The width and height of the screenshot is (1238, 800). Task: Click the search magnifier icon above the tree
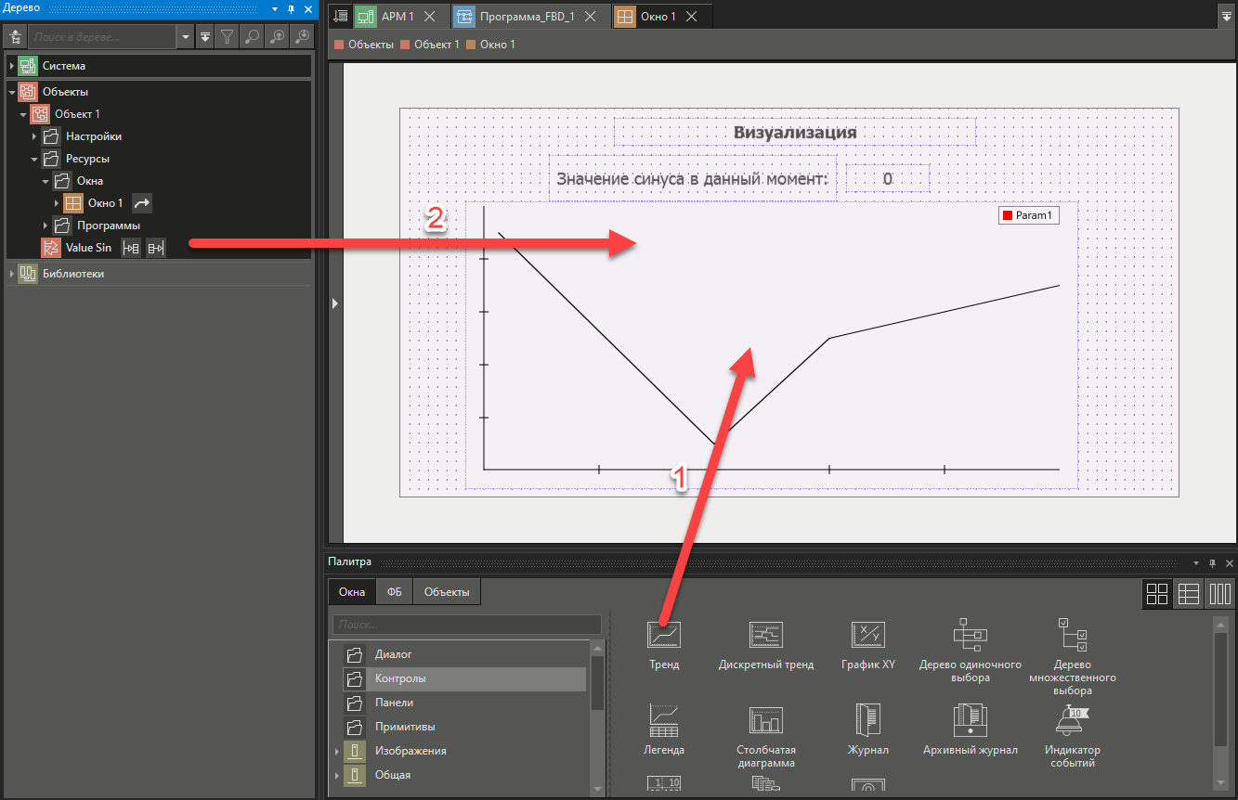pos(253,36)
